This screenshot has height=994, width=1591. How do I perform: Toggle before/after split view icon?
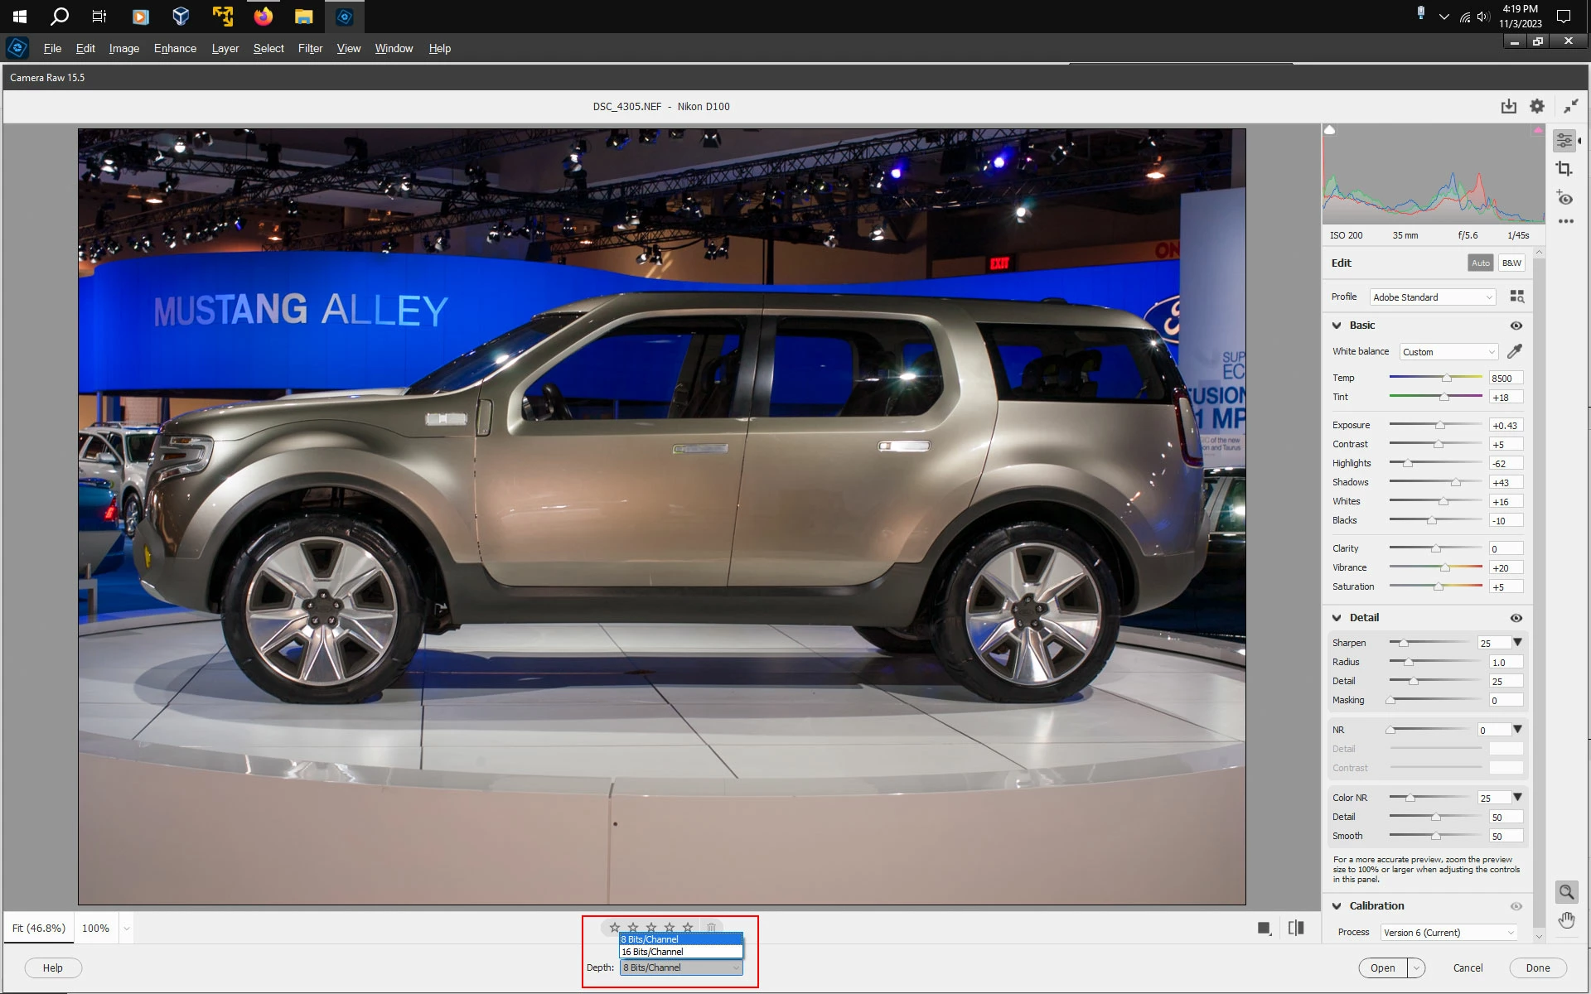1296,928
